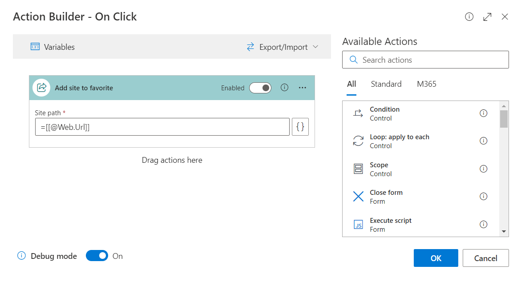Click the search magnifier icon

pos(354,60)
